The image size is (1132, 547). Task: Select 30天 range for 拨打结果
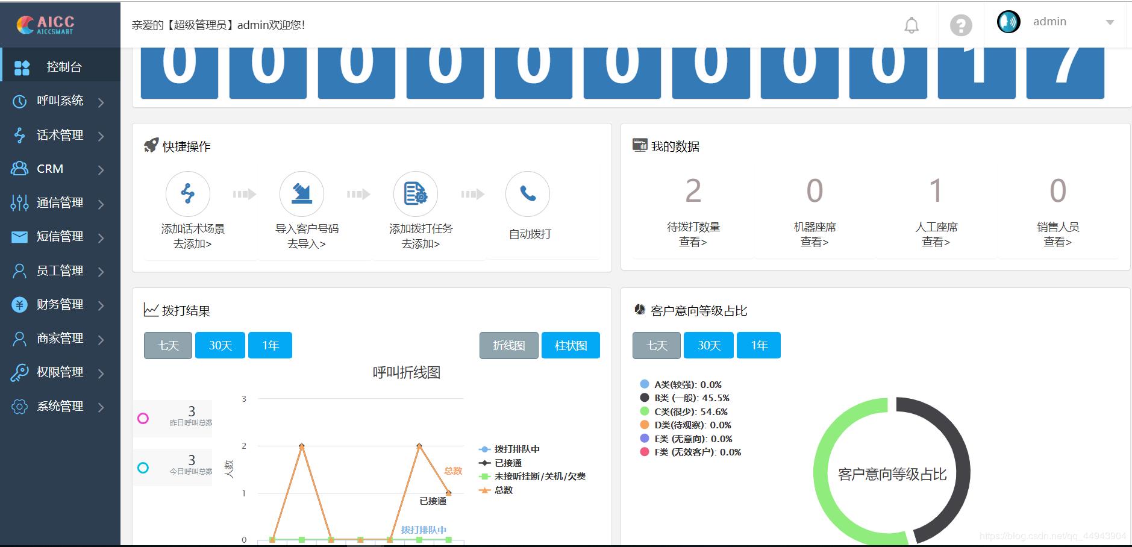[220, 346]
